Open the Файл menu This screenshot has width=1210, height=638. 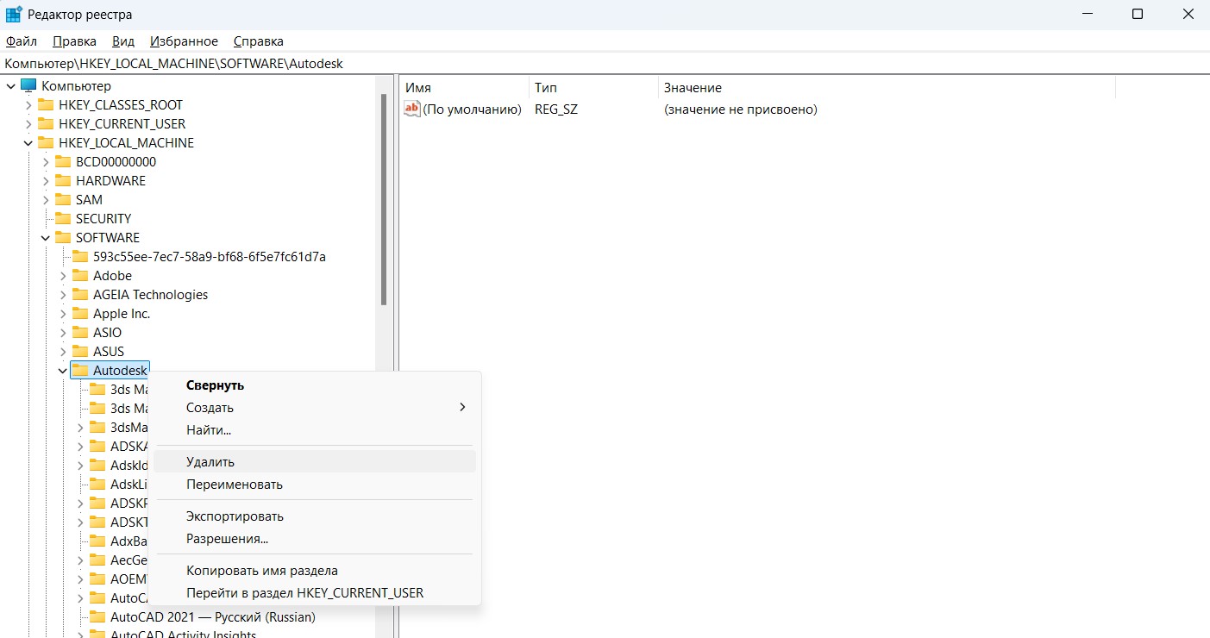tap(21, 41)
